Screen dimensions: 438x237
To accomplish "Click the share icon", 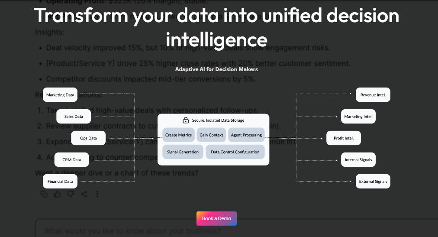I will [84, 194].
